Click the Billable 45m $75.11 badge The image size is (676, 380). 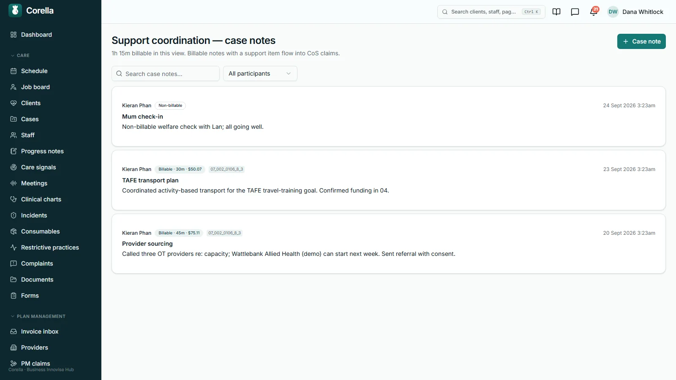(x=179, y=233)
